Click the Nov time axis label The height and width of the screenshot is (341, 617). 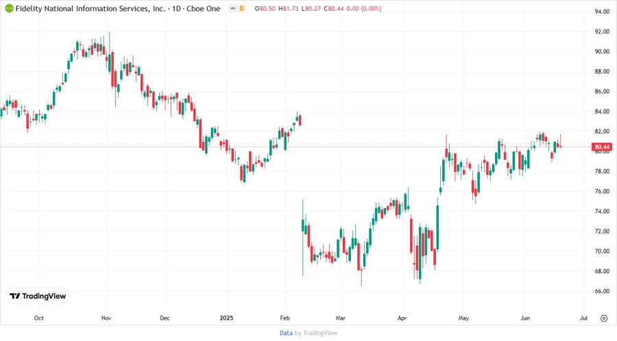coord(106,318)
